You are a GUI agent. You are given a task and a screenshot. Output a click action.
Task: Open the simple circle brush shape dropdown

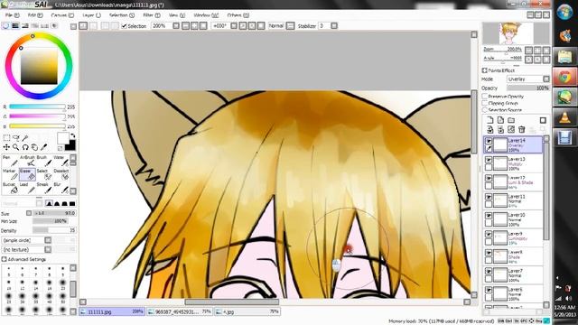pos(48,240)
